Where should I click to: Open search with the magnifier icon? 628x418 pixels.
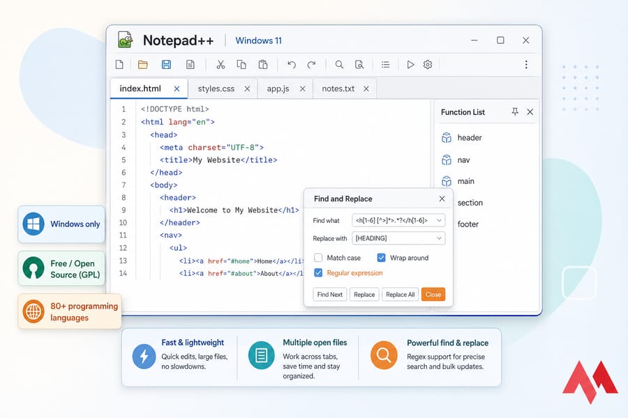339,64
